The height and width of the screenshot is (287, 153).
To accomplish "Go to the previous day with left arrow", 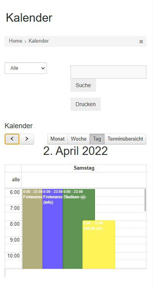I will [x=12, y=139].
